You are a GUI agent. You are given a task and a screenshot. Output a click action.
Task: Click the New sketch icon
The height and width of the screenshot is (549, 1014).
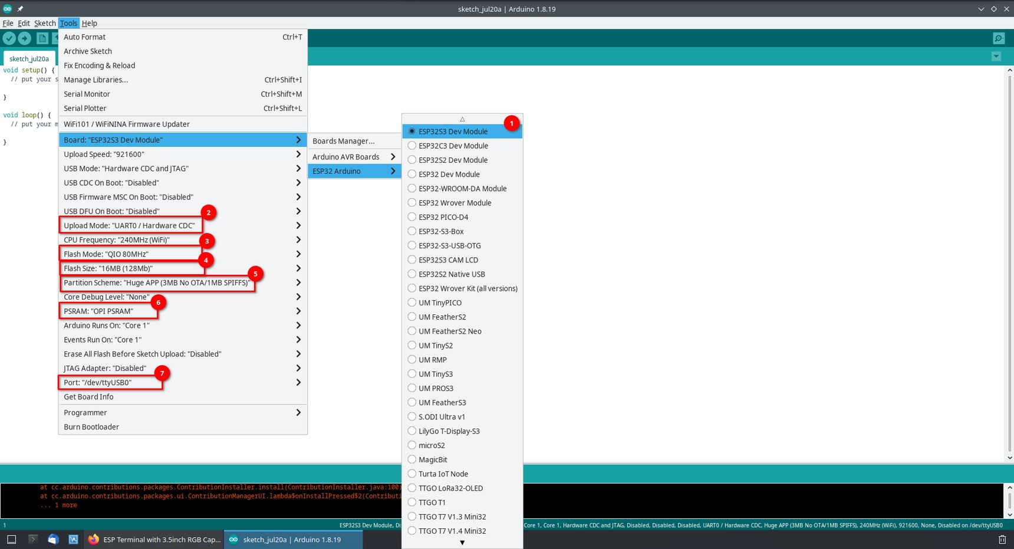click(42, 38)
